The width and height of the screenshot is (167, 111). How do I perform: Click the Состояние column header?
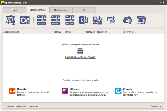144,32
